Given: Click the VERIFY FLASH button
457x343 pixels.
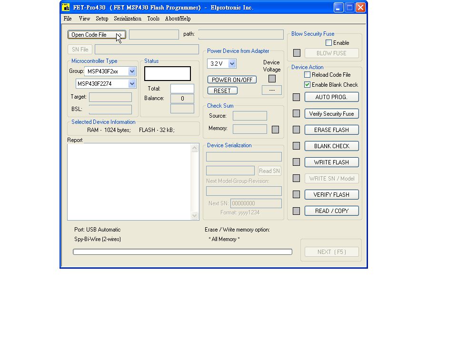Looking at the screenshot, I should pyautogui.click(x=332, y=194).
